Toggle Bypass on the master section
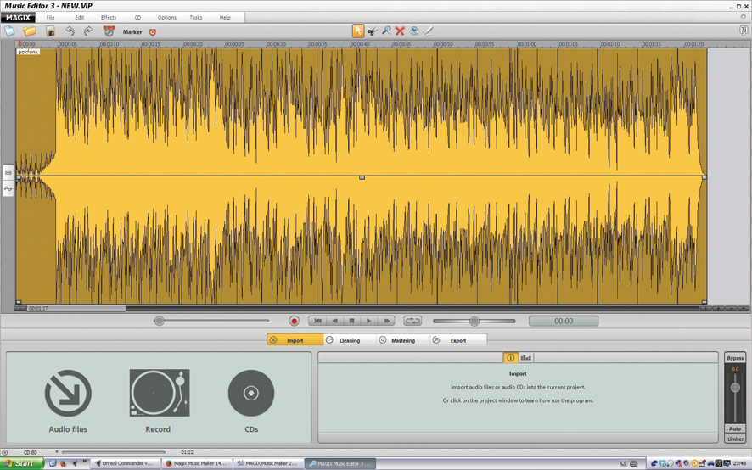This screenshot has height=470, width=752. coord(735,358)
